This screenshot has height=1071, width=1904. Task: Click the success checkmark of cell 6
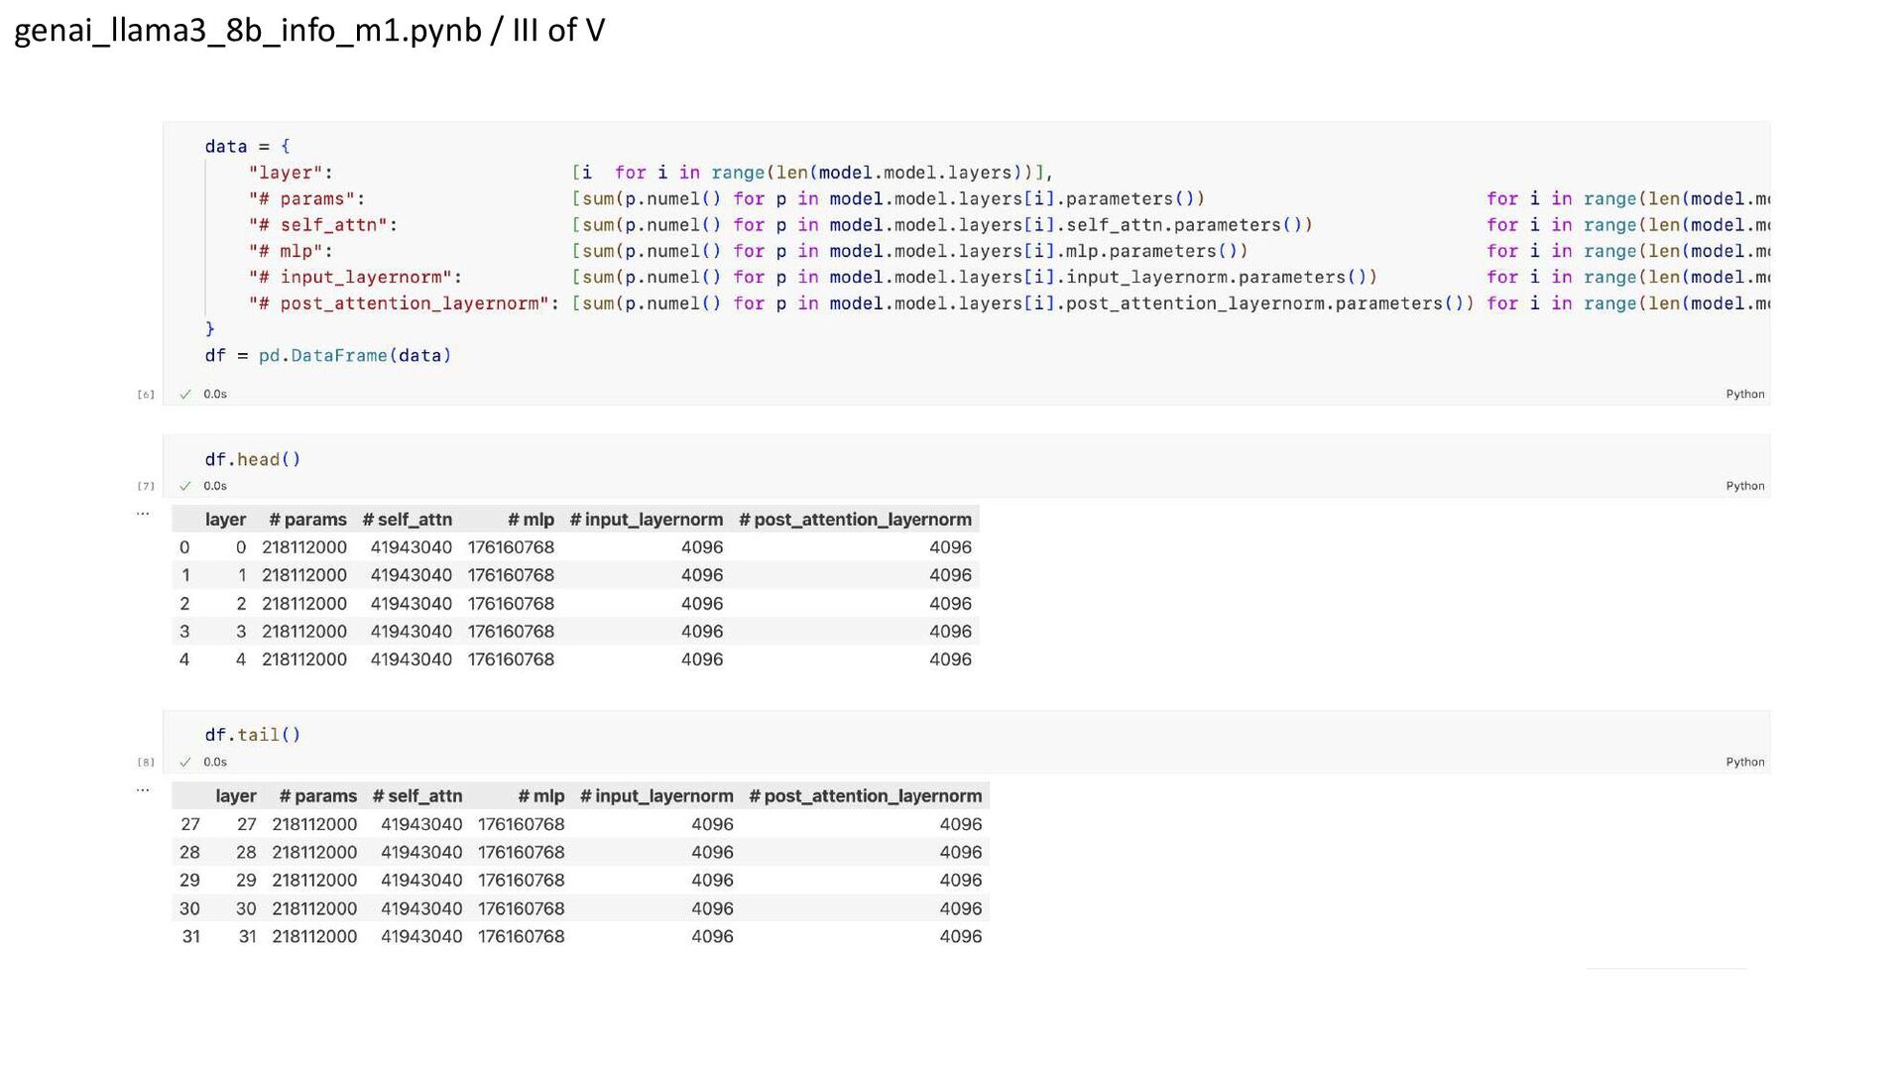[x=184, y=395]
